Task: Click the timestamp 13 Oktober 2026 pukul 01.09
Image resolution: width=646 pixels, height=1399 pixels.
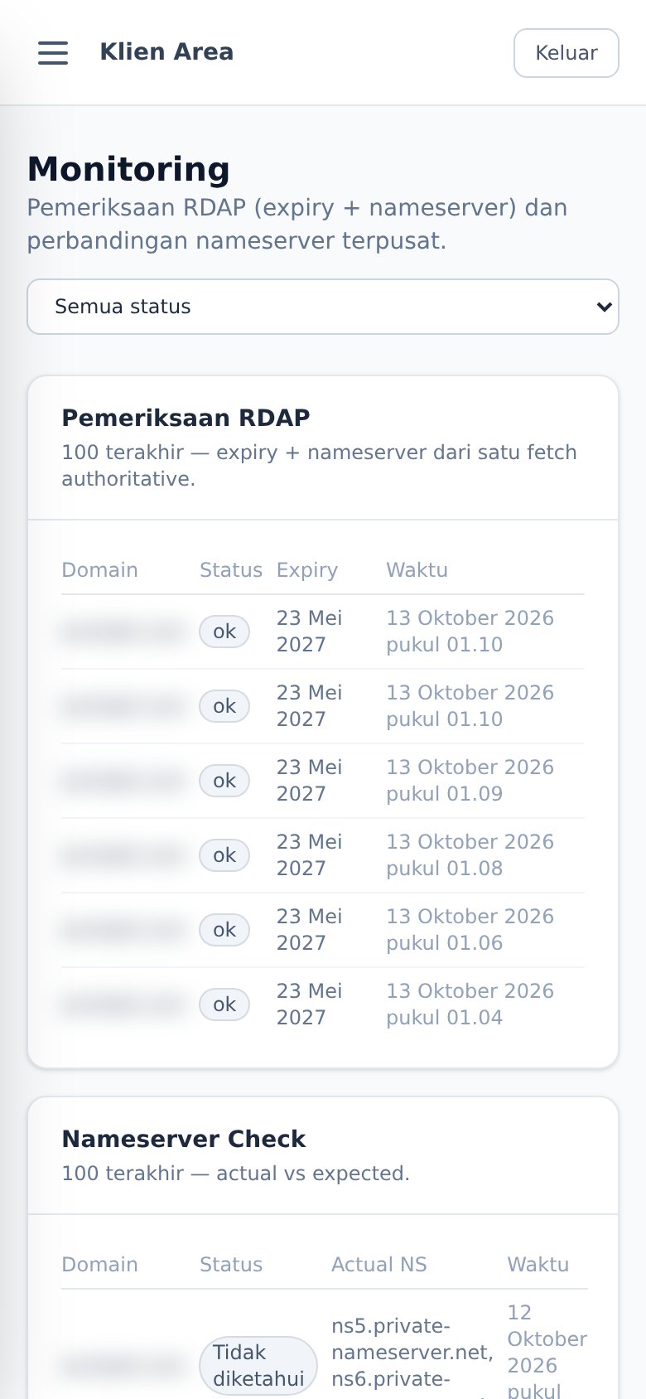Action: pyautogui.click(x=470, y=781)
